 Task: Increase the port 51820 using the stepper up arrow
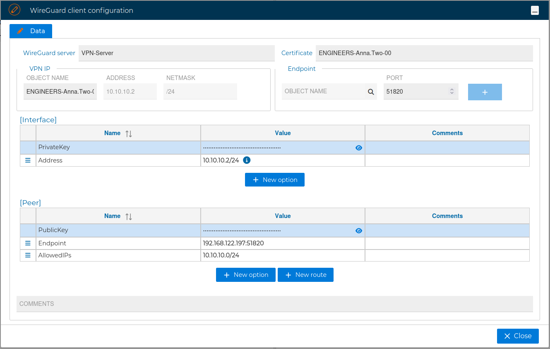click(452, 89)
